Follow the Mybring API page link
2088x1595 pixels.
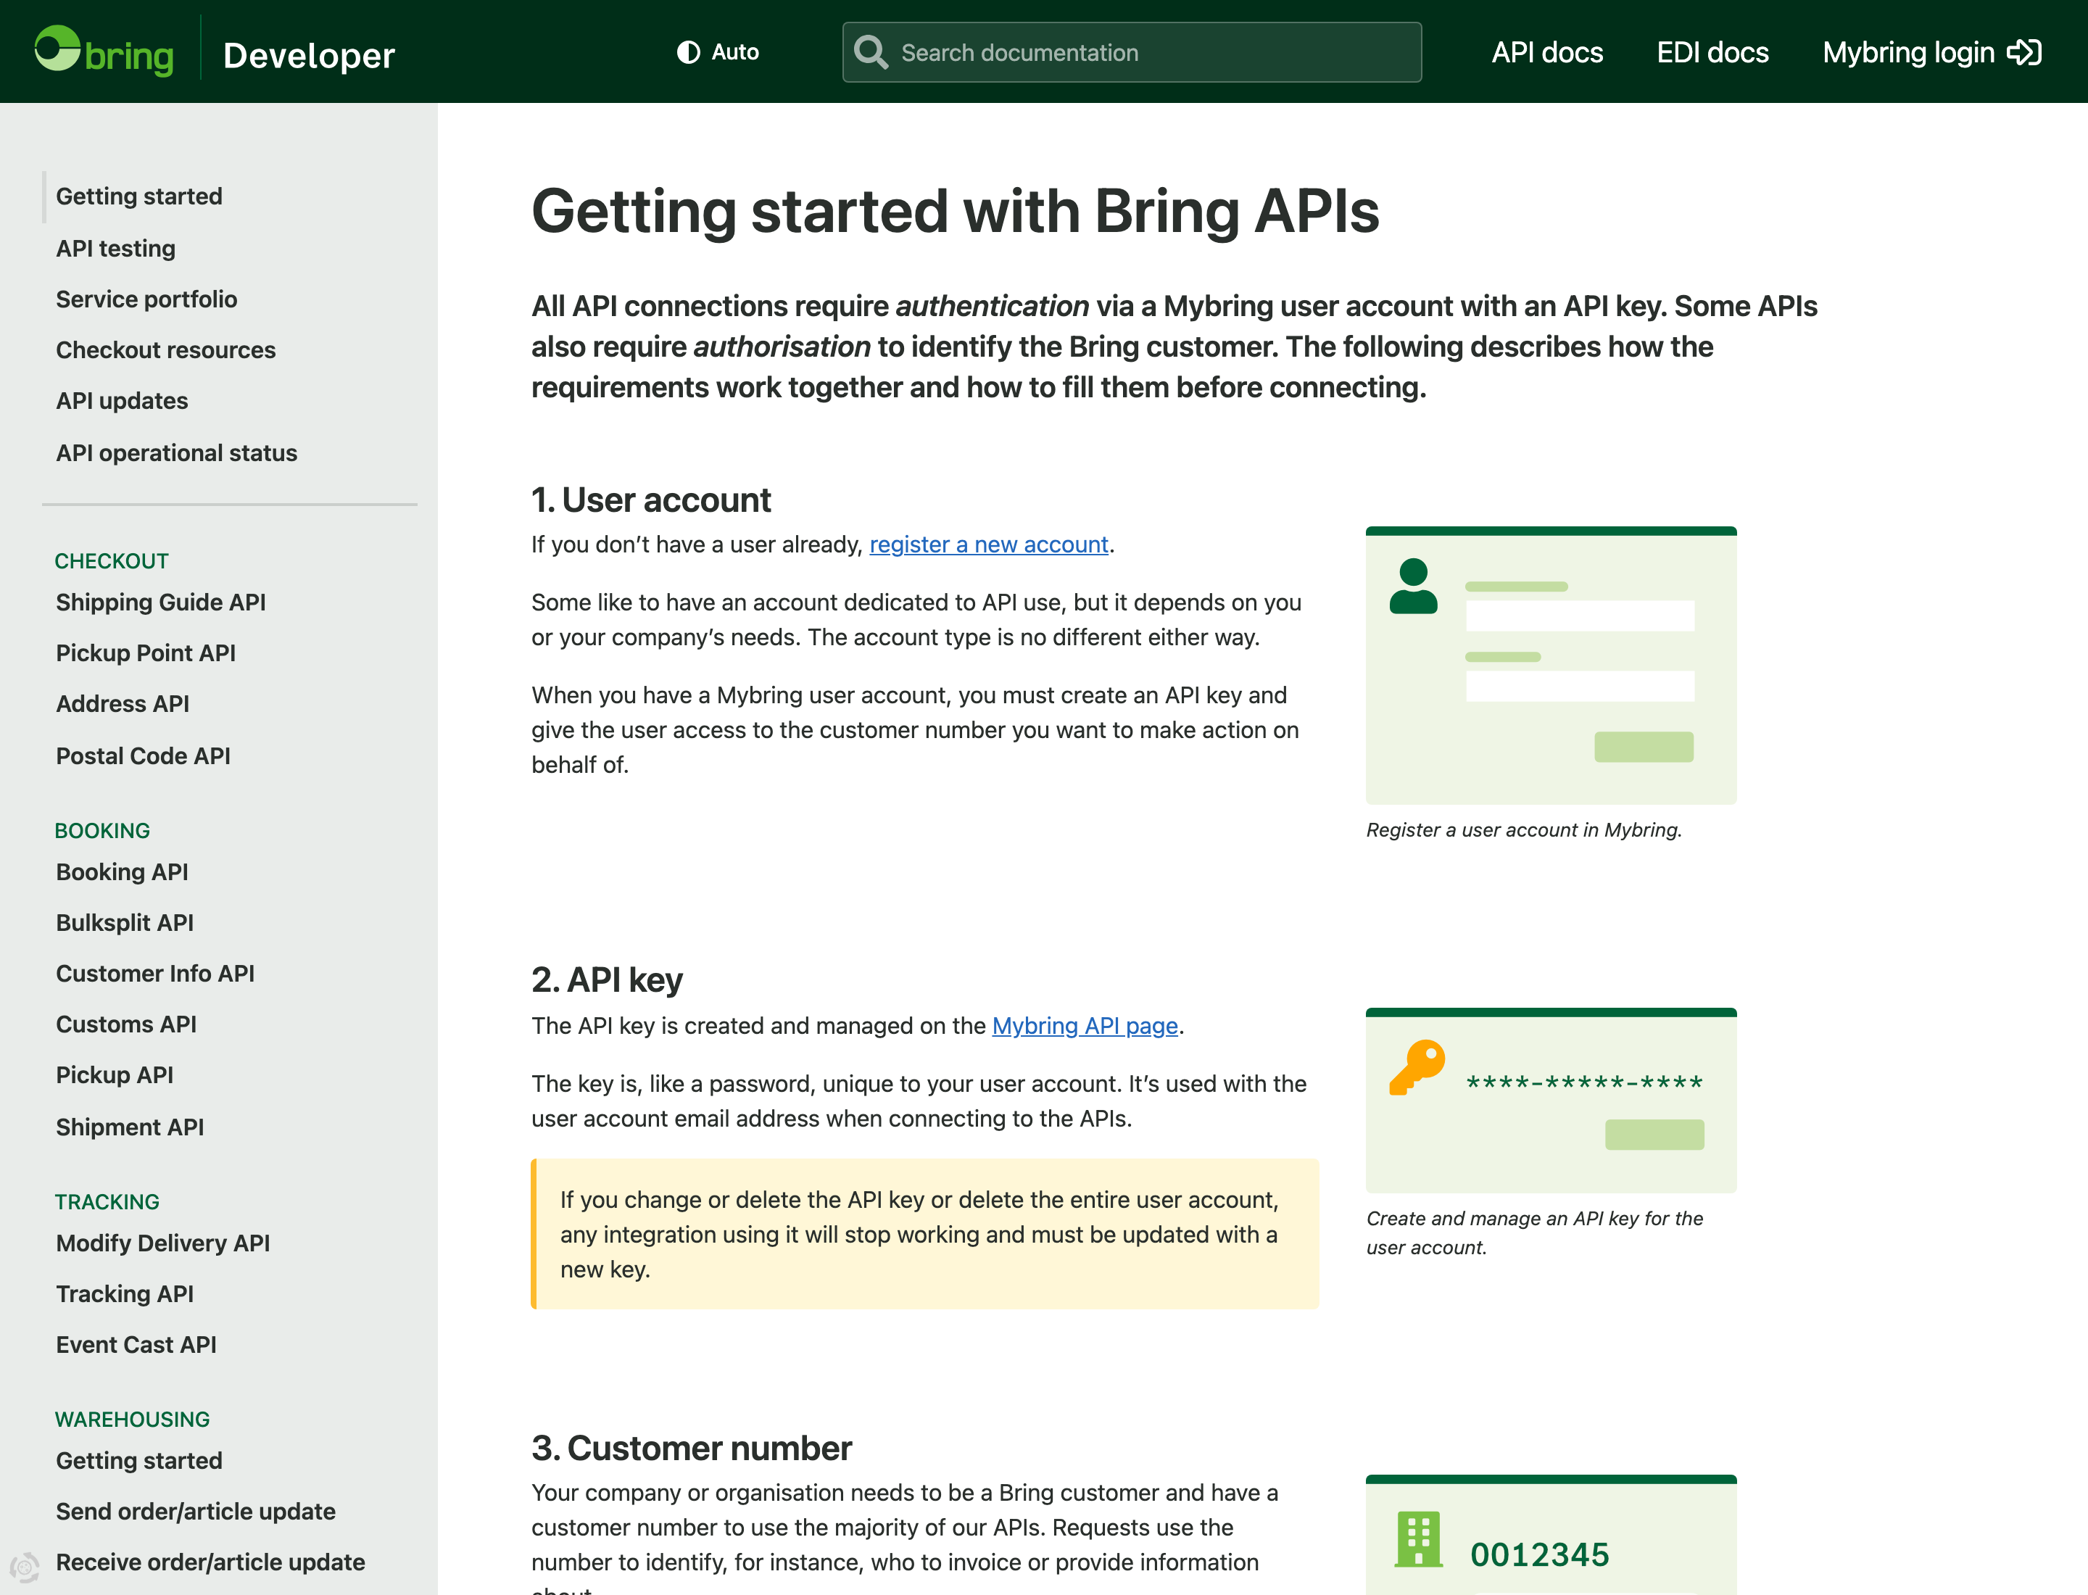(x=1085, y=1025)
